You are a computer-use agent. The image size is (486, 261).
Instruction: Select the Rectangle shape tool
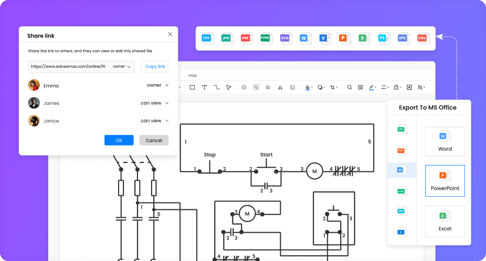pyautogui.click(x=192, y=87)
